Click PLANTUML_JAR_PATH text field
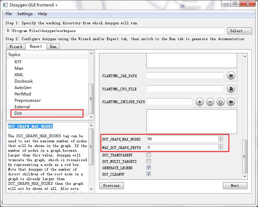258x207 pixels. (185, 76)
